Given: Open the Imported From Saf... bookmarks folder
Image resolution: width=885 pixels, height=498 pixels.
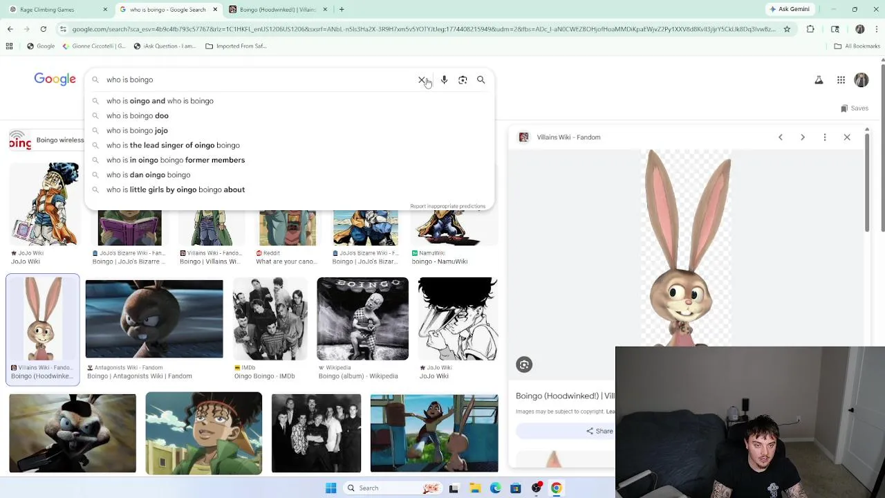Looking at the screenshot, I should tap(236, 46).
